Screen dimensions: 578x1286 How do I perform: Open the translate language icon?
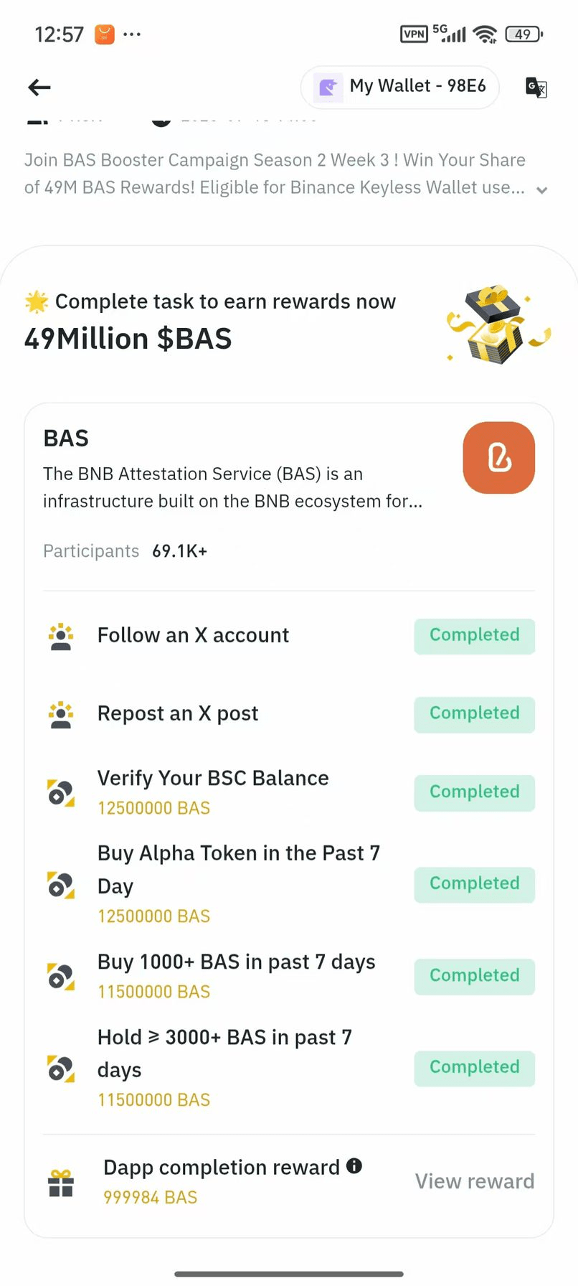tap(536, 88)
